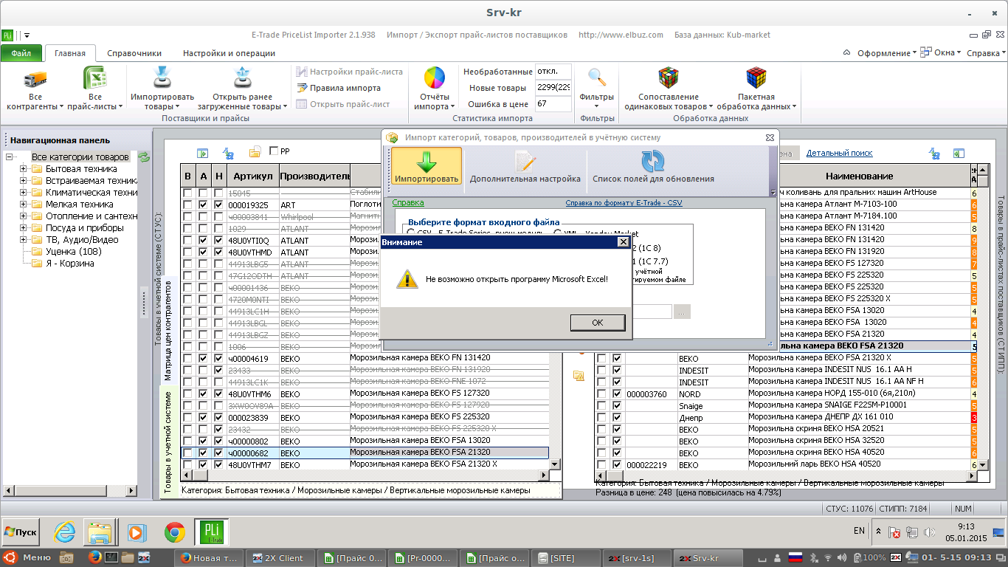
Task: Click Сопоставление одинаковых товаров cube icon
Action: pos(669,78)
